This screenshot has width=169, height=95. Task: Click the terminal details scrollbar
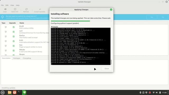tap(111, 62)
